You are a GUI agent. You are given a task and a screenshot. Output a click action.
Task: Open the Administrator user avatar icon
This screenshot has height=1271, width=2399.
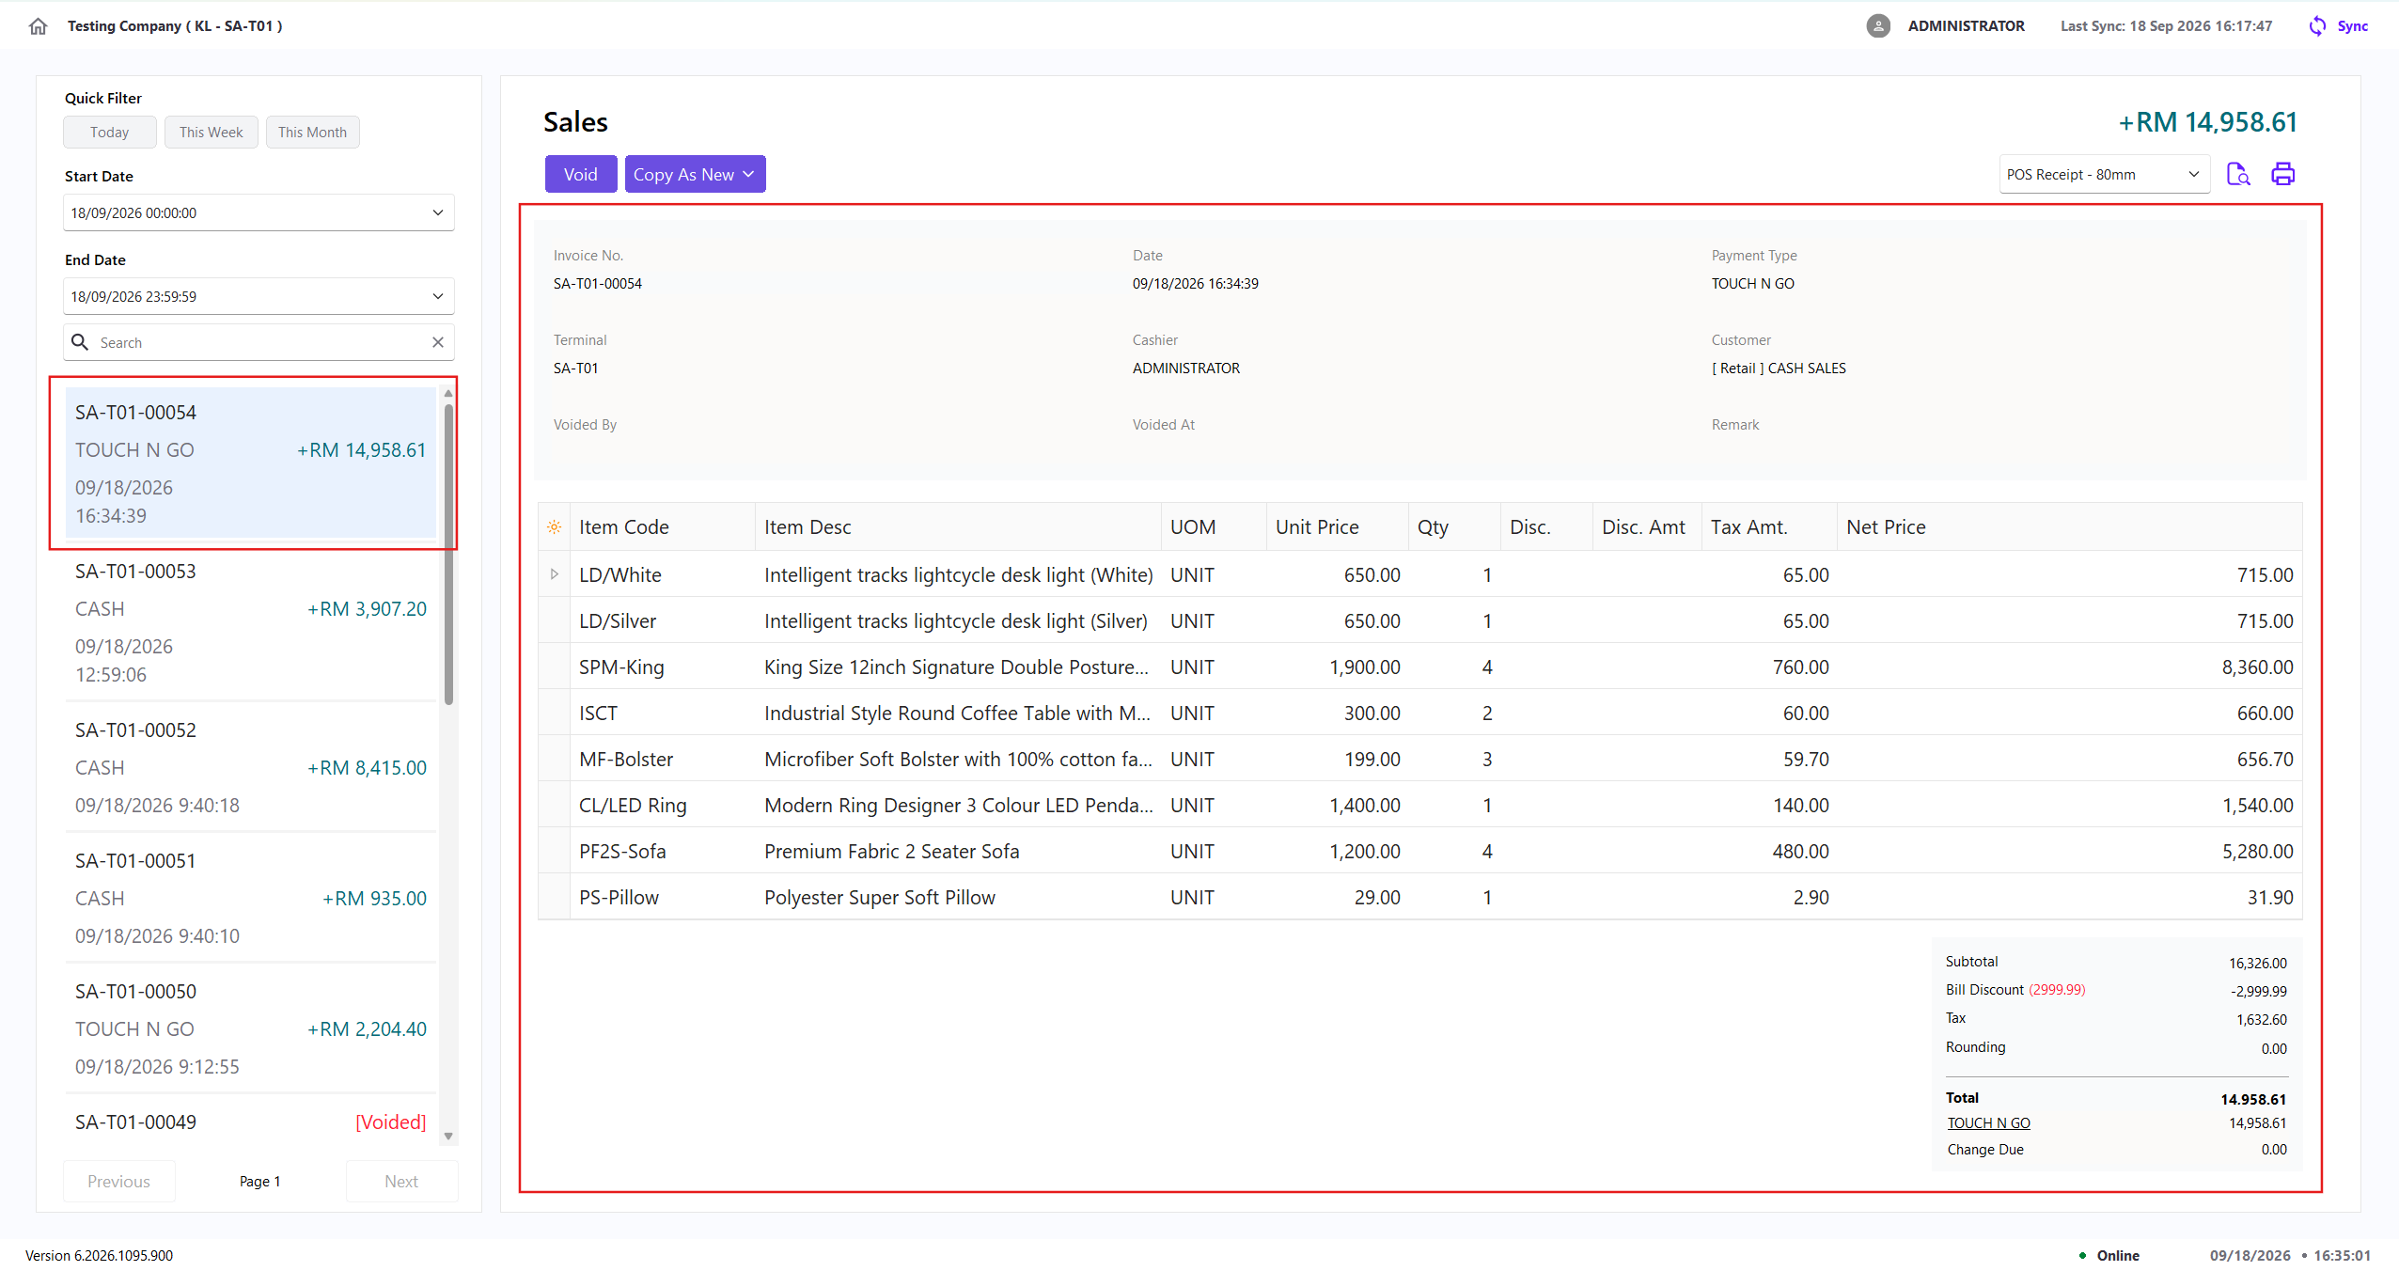[1878, 26]
